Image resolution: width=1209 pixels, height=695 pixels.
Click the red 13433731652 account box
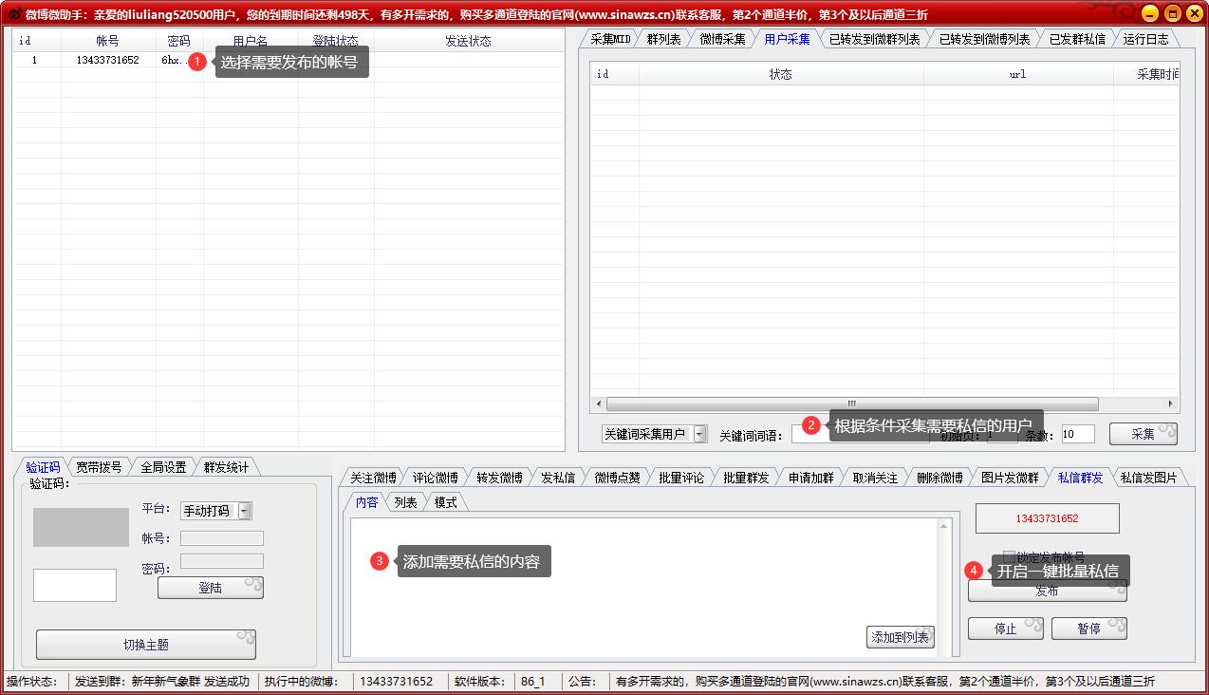1048,518
